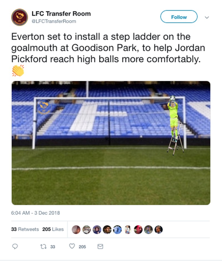Click the 6:04 AM - 3 Dec 2018 timestamp
Screen dimensions: 222x261
click(x=36, y=213)
